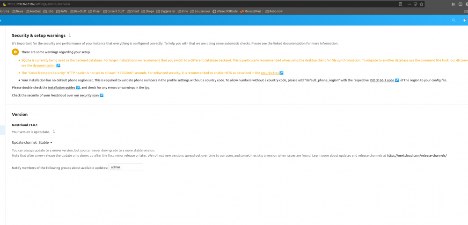Open page actions three-dot menu
This screenshot has height=225, width=468.
coord(409,4)
